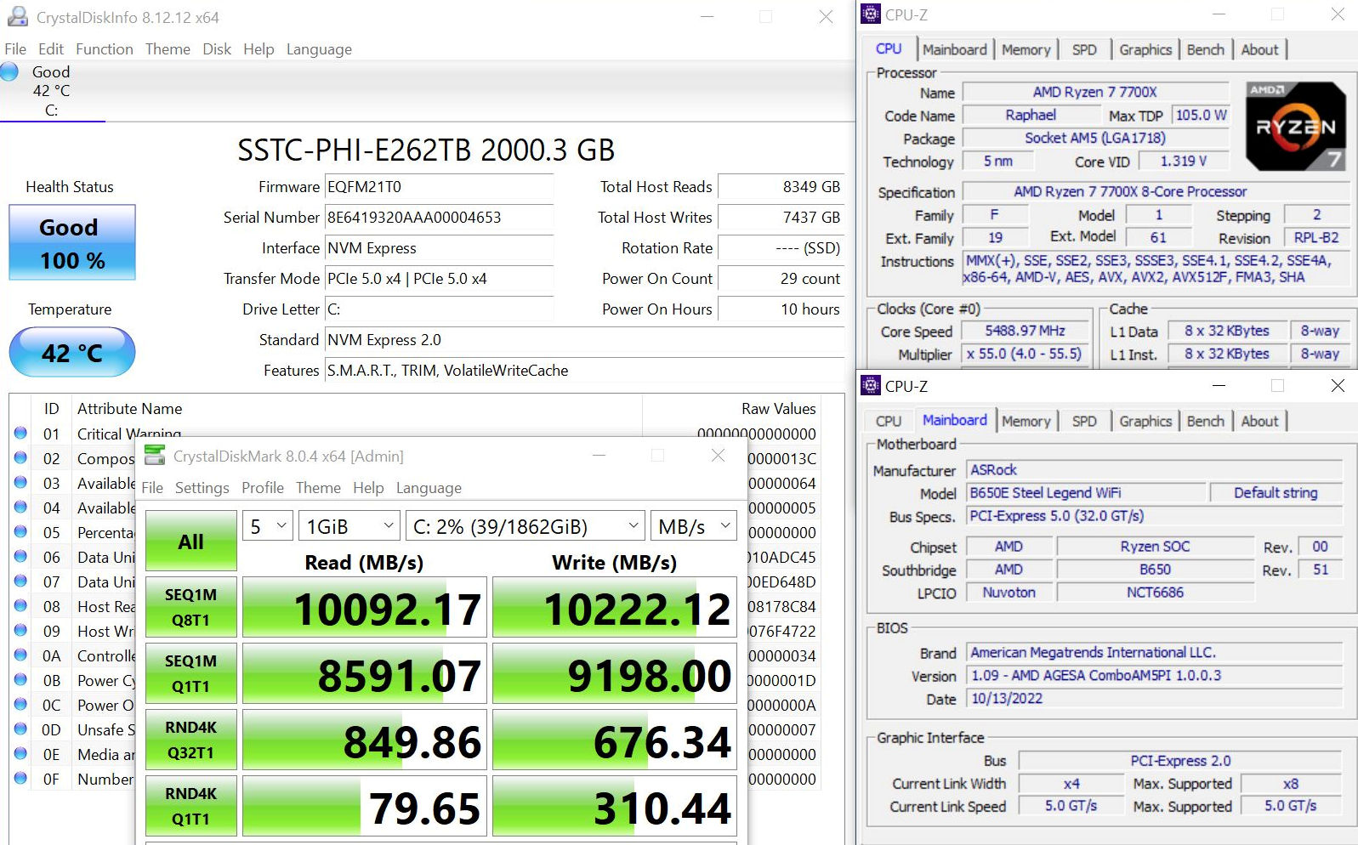Click the SEQ1M Q8T1 read result 10092.17
The image size is (1358, 845).
[365, 607]
